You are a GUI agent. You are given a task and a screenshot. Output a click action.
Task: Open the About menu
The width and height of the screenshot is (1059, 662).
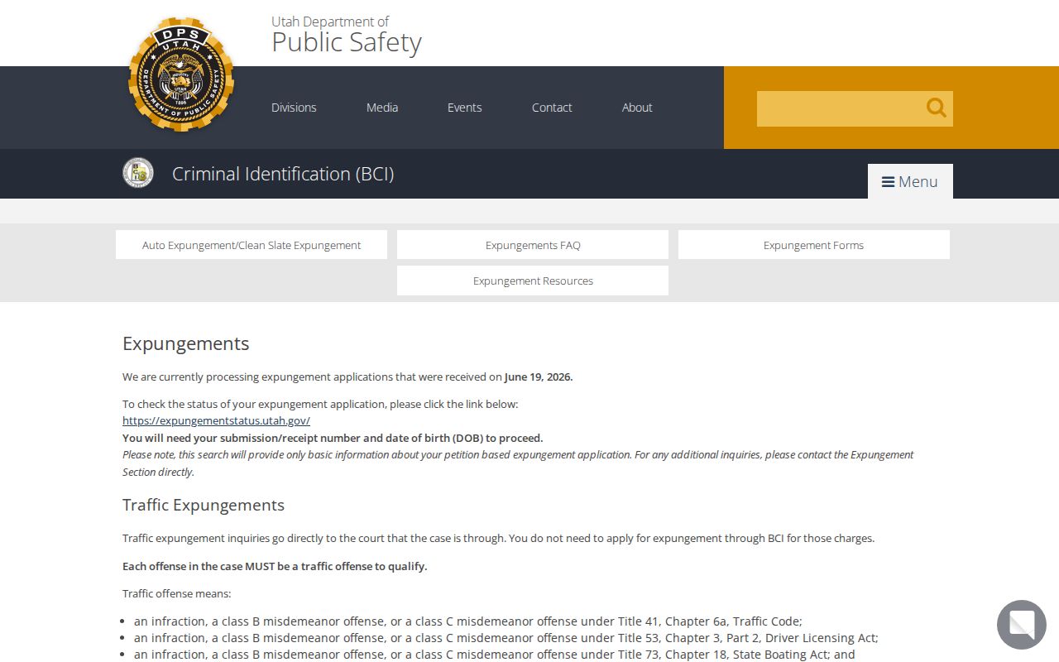(x=637, y=108)
